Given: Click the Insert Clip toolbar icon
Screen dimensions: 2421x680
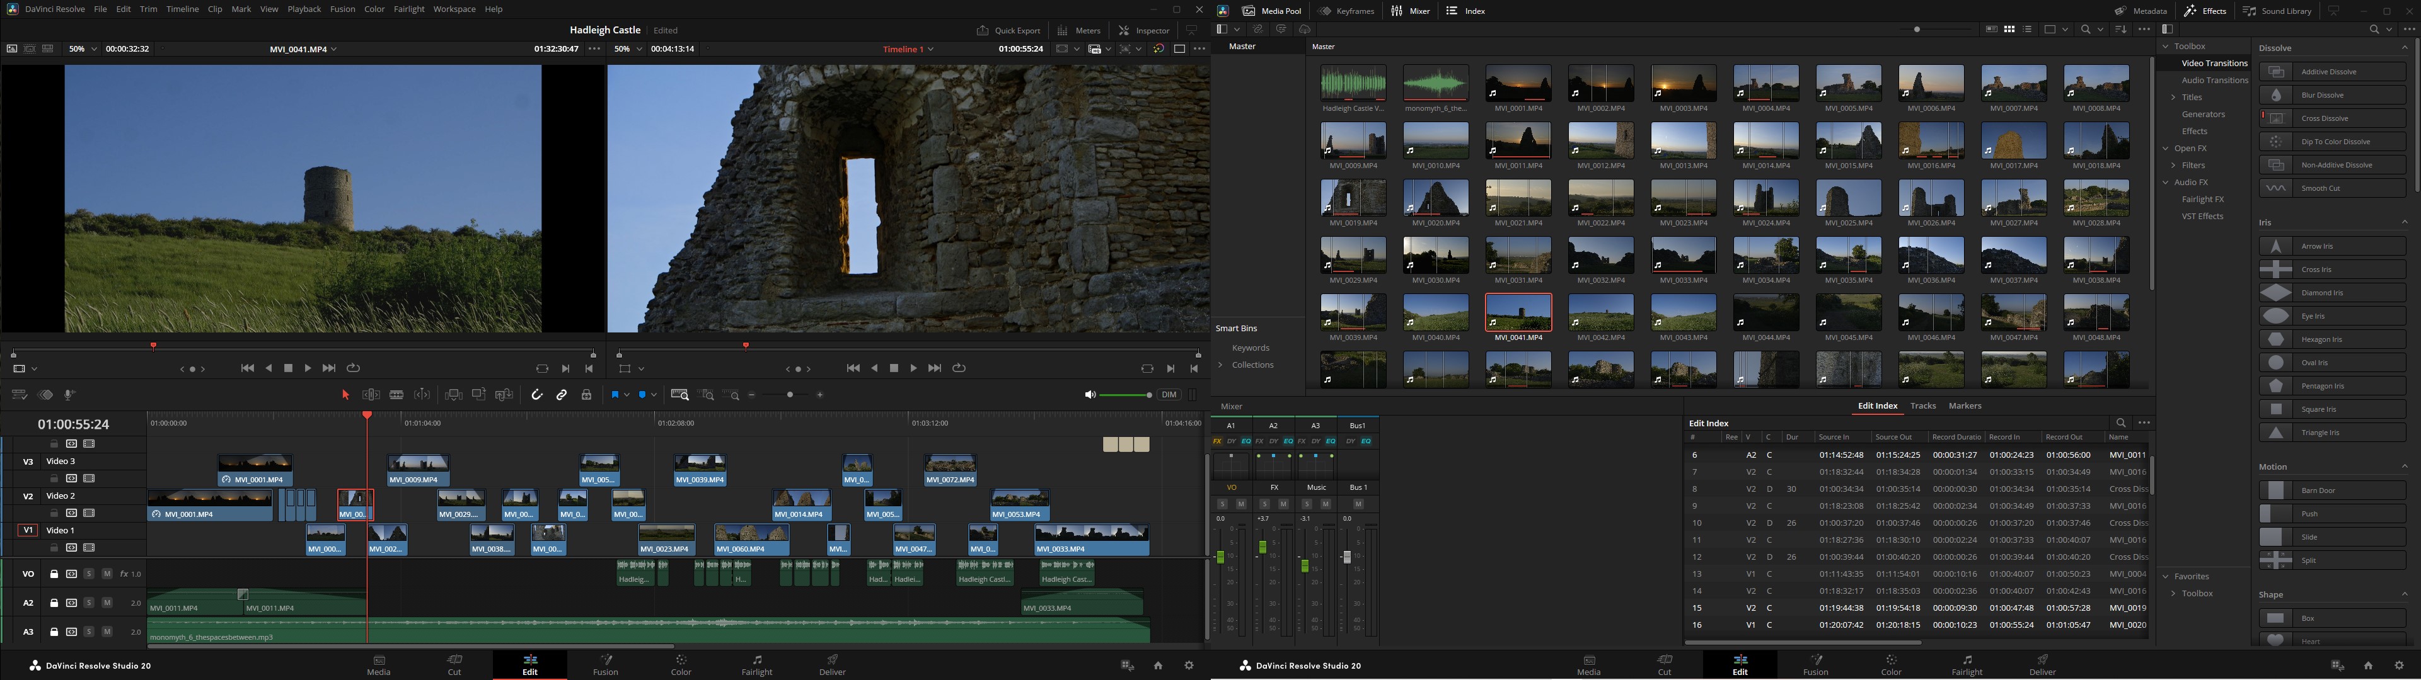Looking at the screenshot, I should [x=453, y=395].
